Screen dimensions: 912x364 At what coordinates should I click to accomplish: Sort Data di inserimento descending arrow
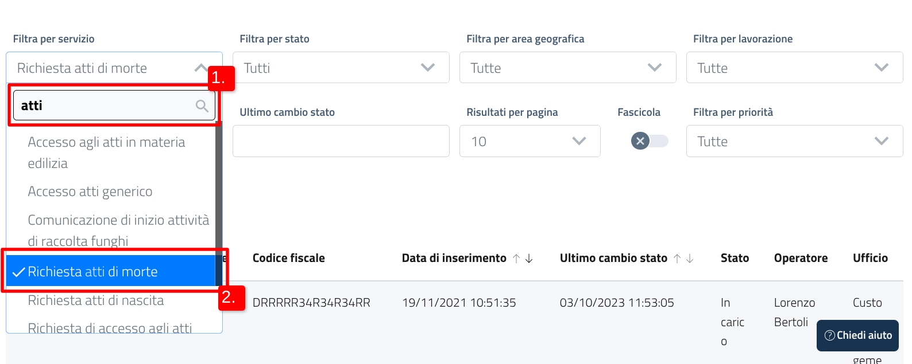click(x=529, y=259)
